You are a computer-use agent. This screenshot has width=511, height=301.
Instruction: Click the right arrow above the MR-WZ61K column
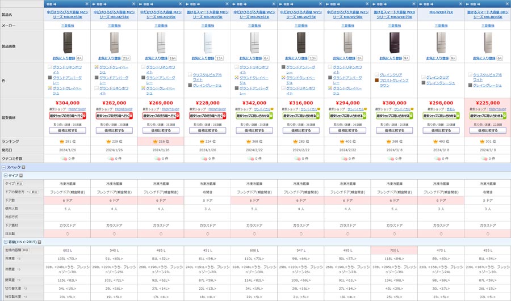[x=246, y=4]
